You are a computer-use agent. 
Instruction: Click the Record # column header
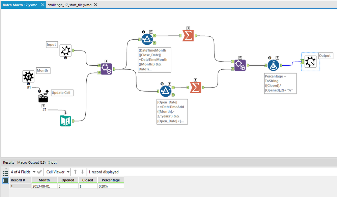click(x=20, y=180)
